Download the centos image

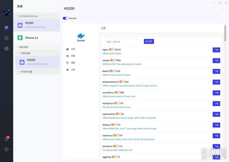(x=216, y=61)
